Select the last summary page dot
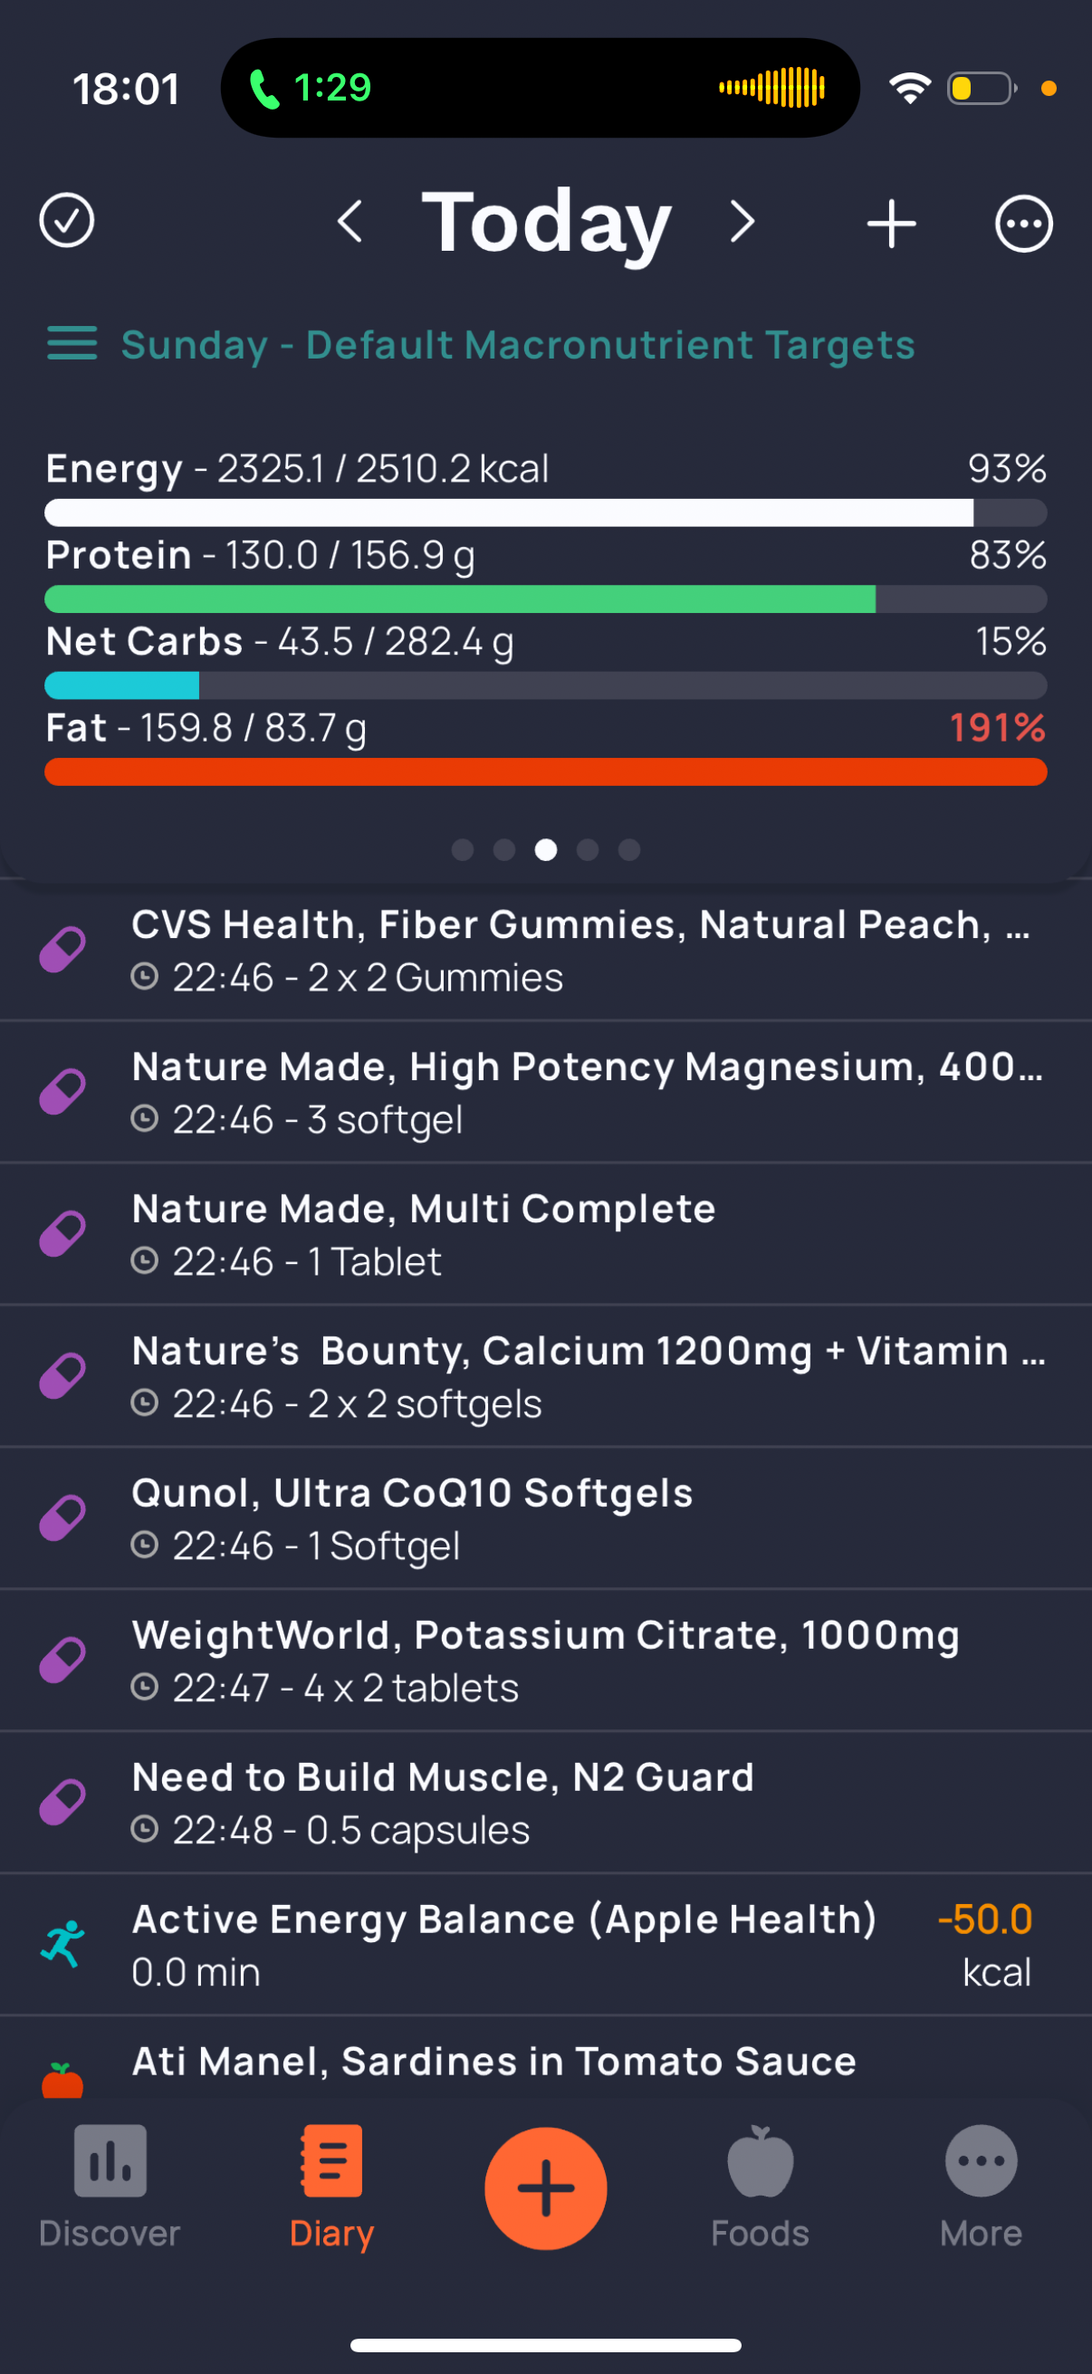 point(629,849)
